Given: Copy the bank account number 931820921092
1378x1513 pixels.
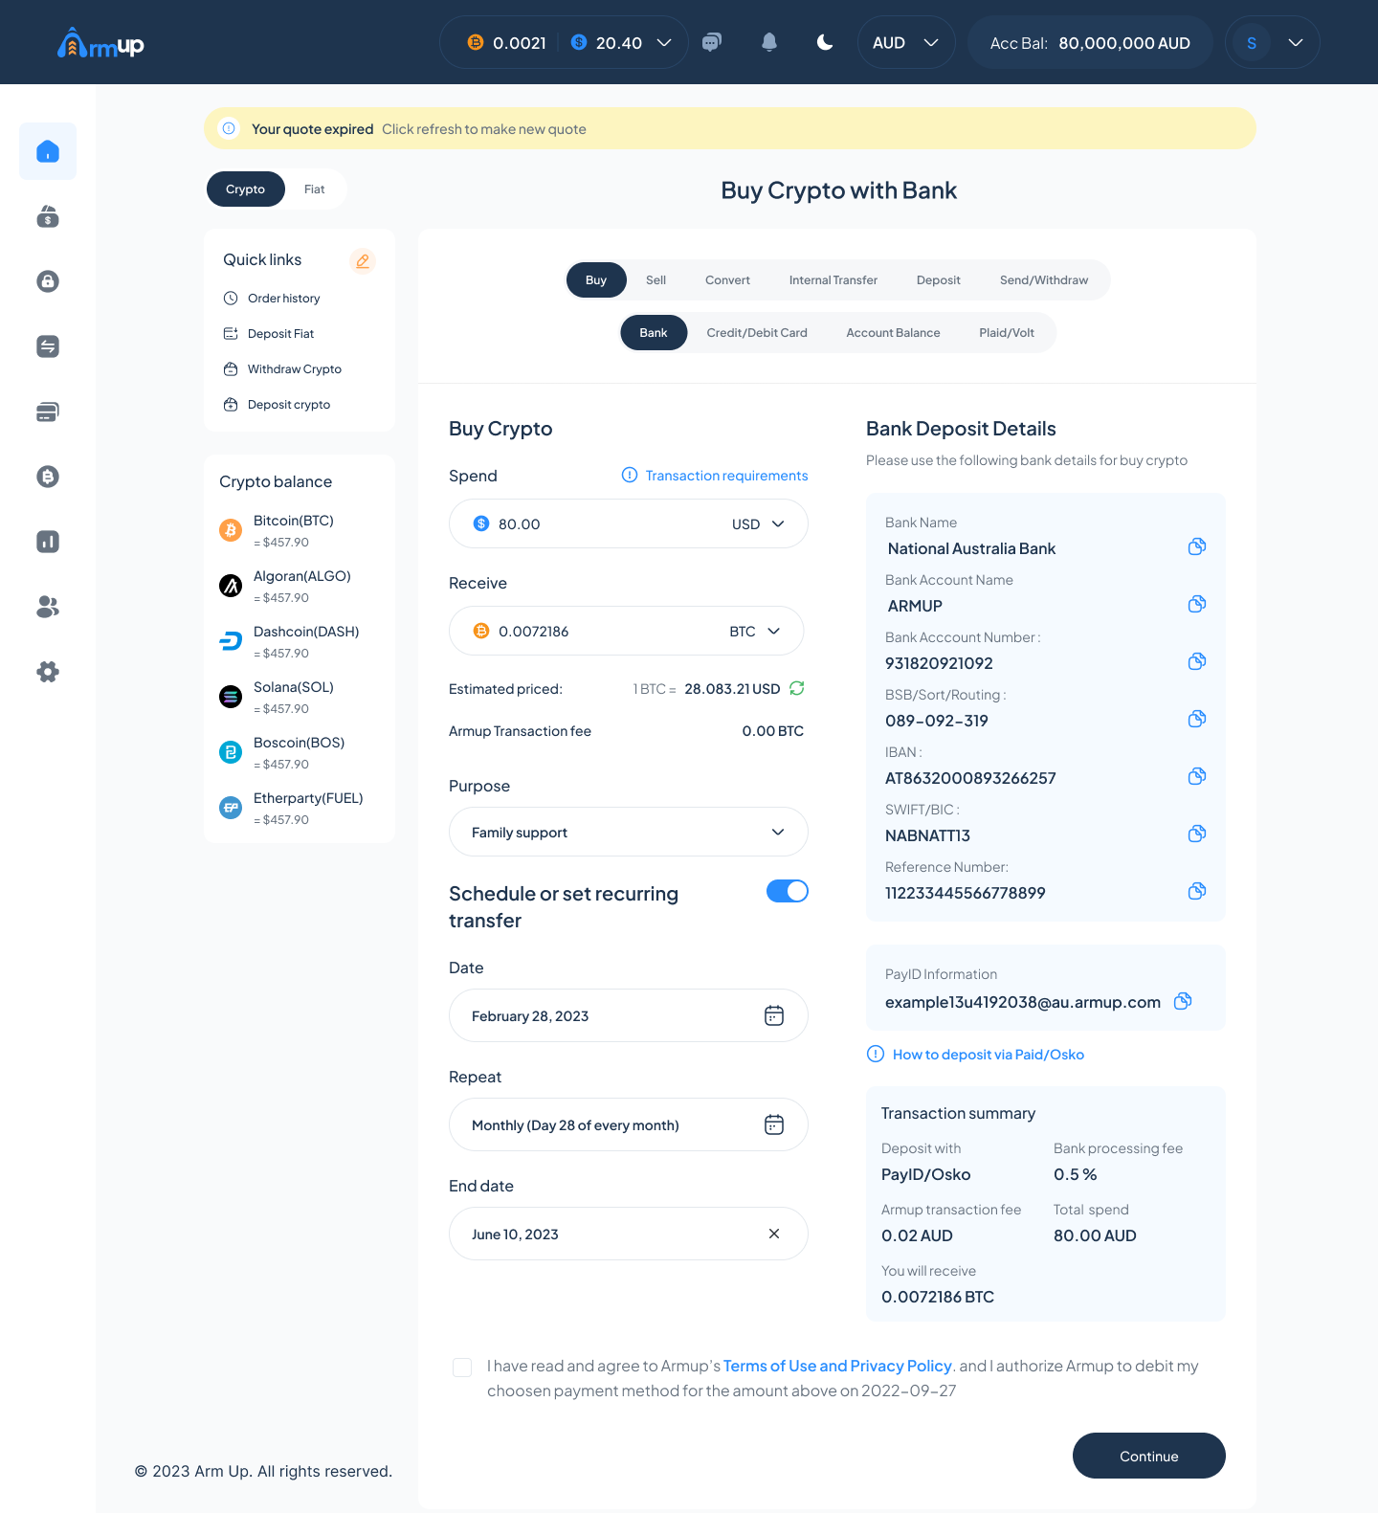Looking at the screenshot, I should (1197, 661).
